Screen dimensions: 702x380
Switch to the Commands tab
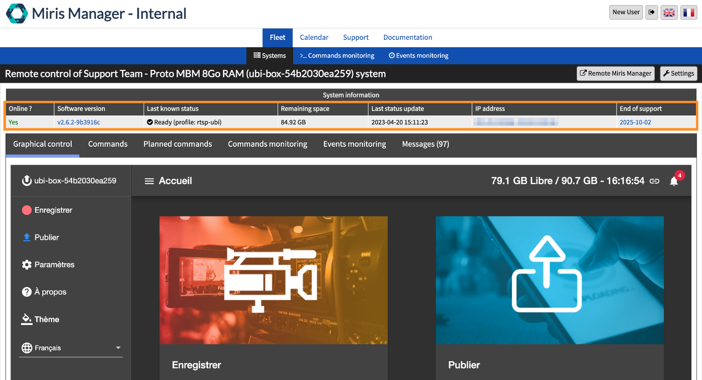click(108, 144)
